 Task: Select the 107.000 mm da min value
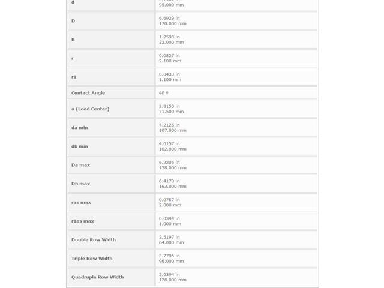point(173,130)
